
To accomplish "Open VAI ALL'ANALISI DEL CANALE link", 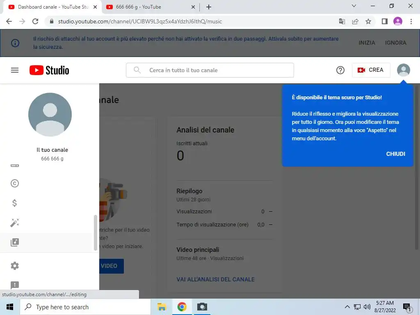I will click(215, 279).
